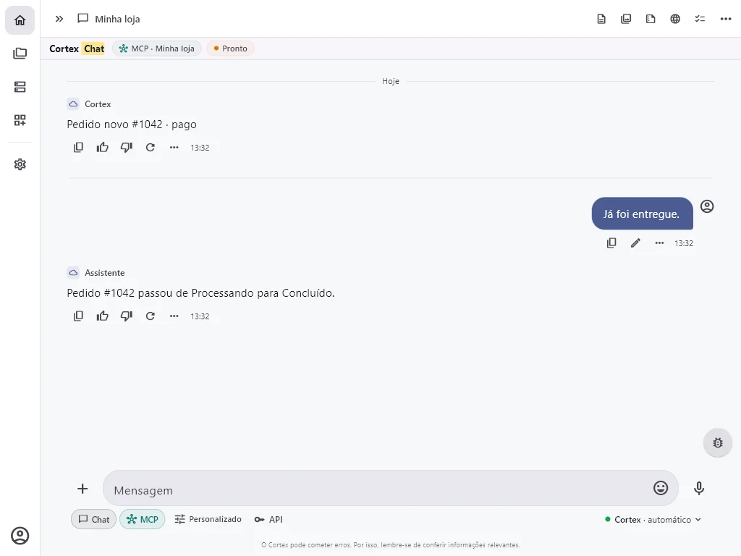Regenerate the Assistente response
This screenshot has width=741, height=556.
tap(151, 316)
